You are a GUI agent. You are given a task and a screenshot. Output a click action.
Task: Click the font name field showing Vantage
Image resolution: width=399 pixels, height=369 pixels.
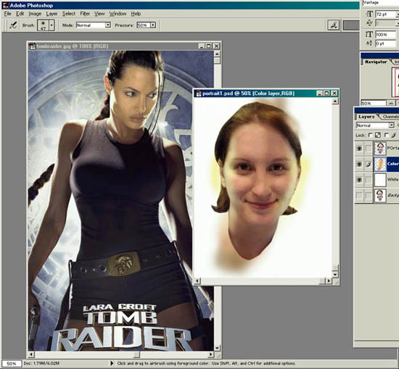[380, 3]
